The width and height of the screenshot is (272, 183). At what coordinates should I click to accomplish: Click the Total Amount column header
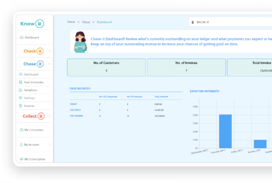pos(161,96)
